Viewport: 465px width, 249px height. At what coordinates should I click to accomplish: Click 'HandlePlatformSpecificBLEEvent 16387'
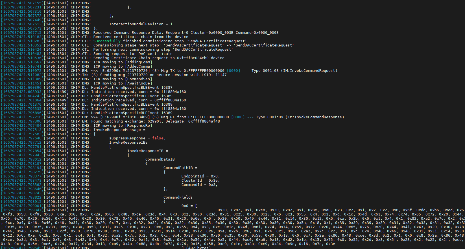tap(132, 88)
